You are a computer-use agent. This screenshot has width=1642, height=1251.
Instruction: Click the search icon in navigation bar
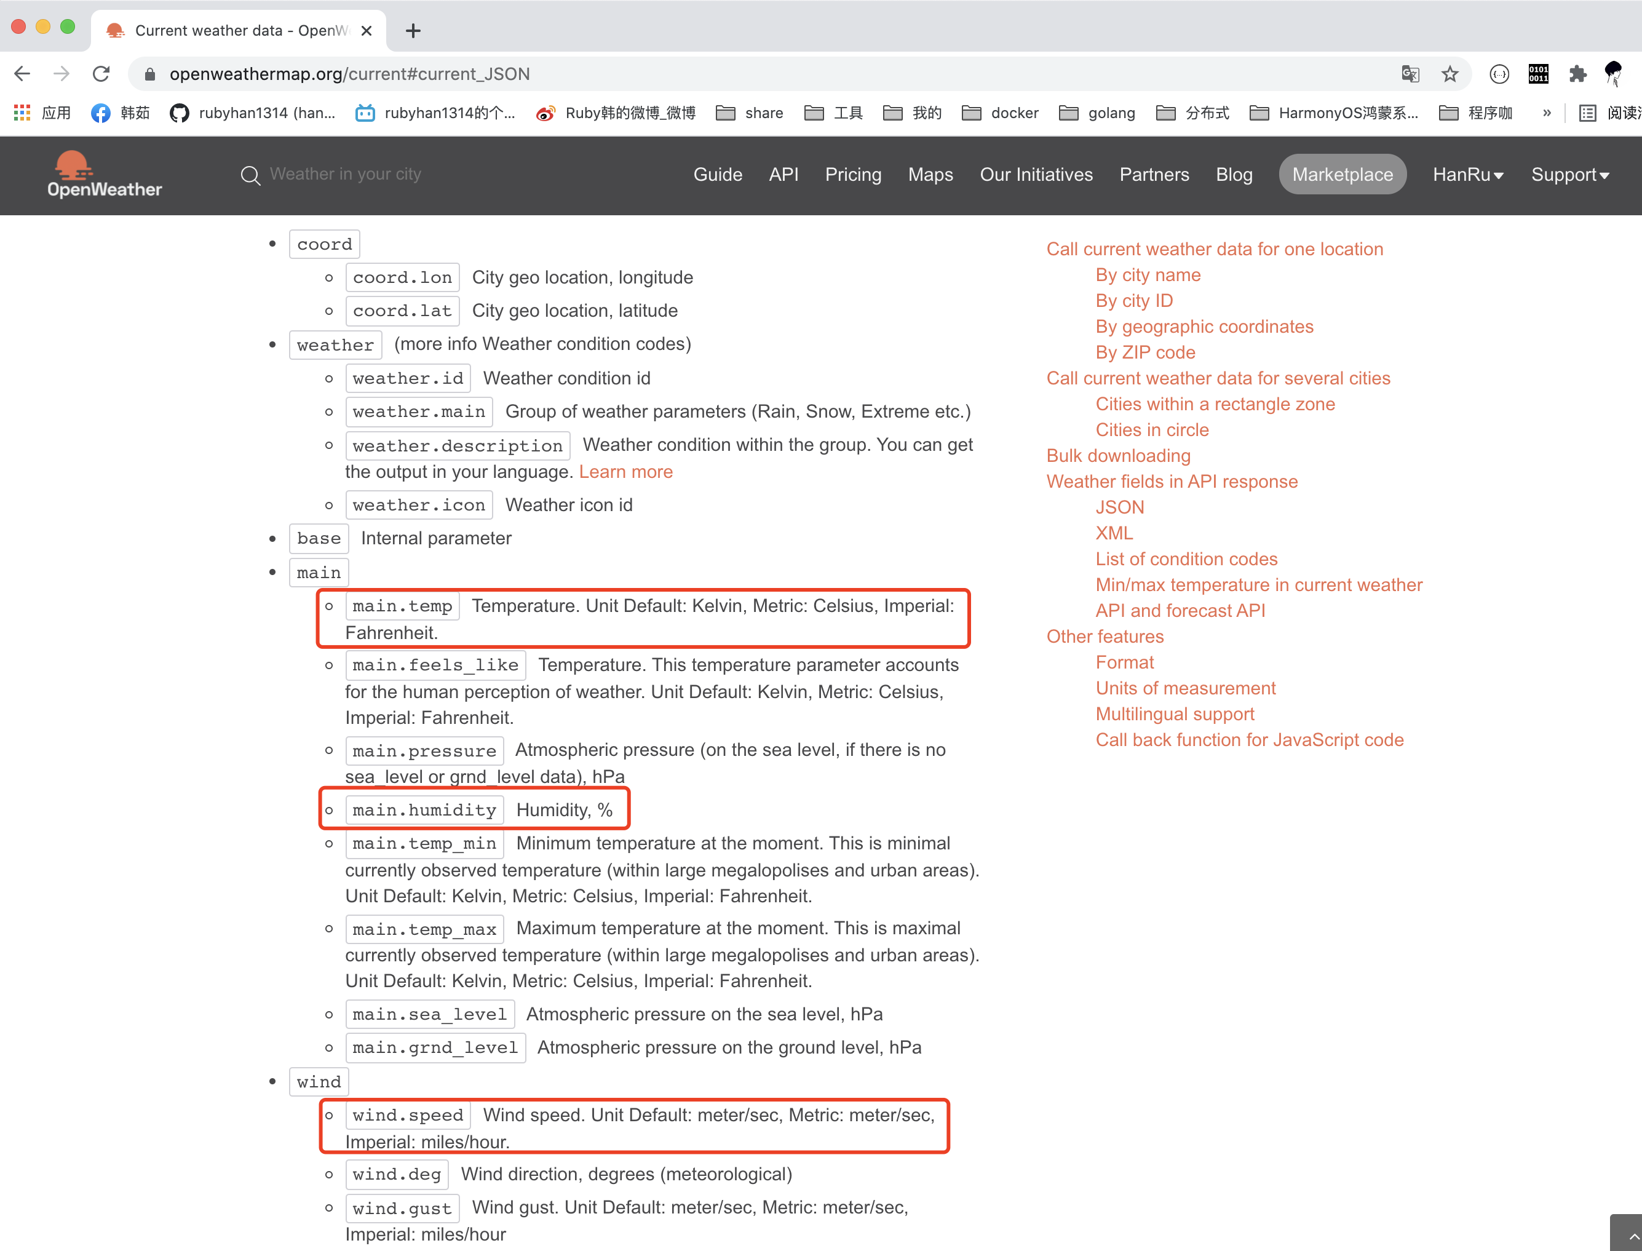tap(250, 175)
